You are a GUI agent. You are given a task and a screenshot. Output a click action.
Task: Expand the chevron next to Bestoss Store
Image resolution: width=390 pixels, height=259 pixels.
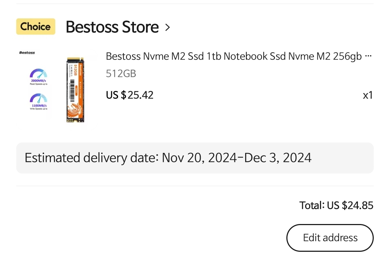point(168,27)
